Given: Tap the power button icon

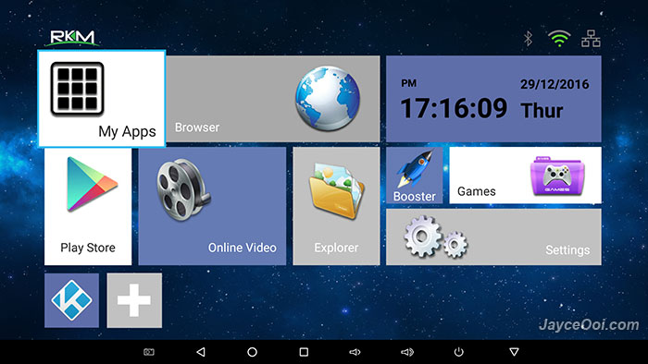Looking at the screenshot, I should tap(459, 352).
